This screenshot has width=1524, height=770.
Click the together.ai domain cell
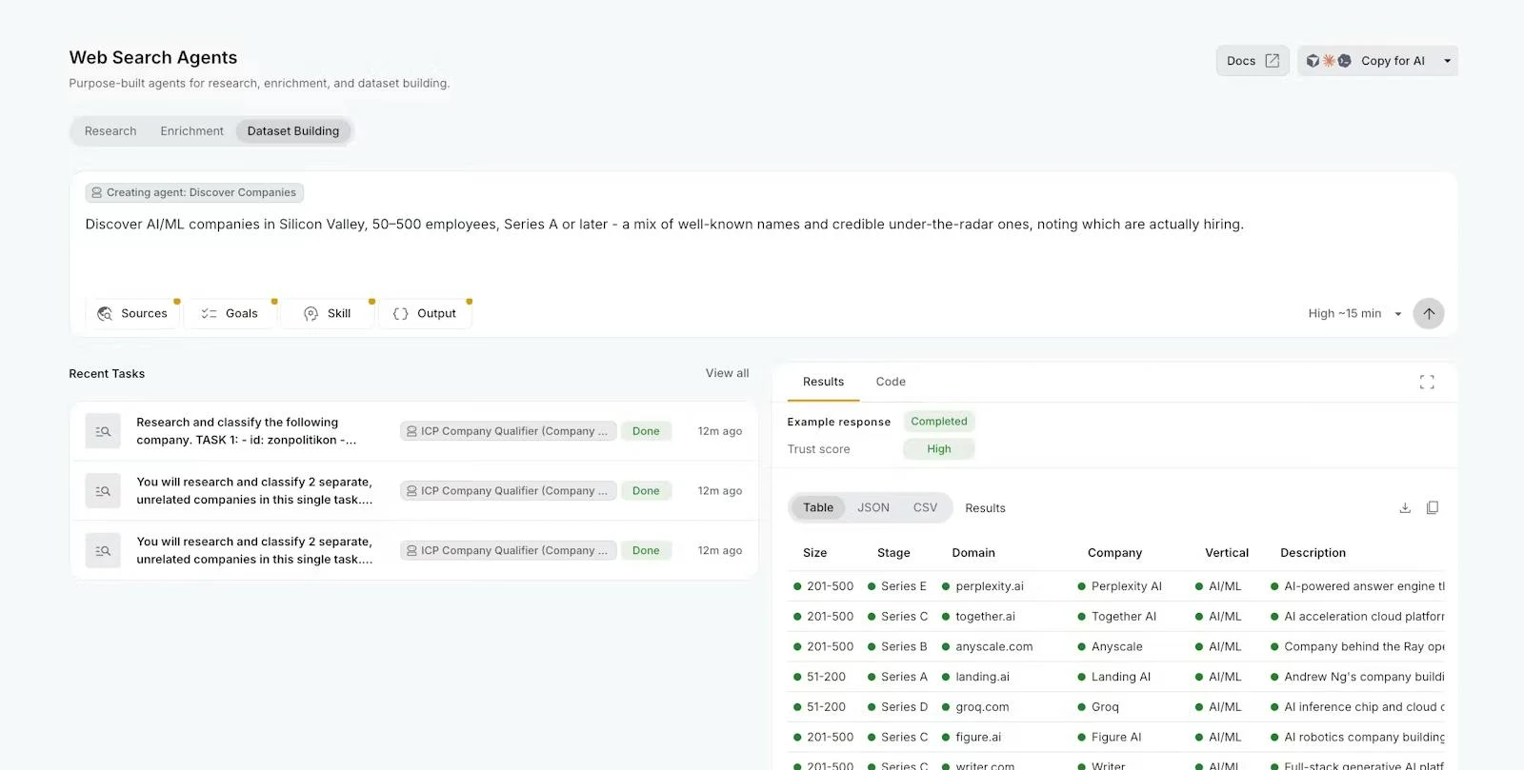tap(986, 617)
